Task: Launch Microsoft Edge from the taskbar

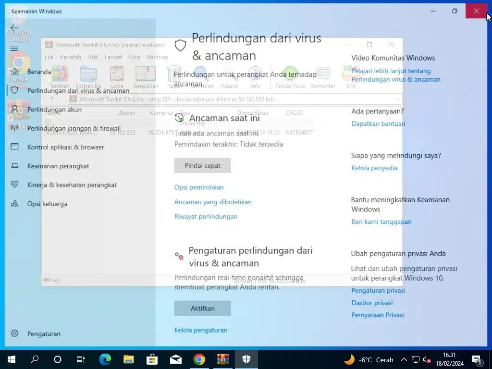Action: (105, 359)
